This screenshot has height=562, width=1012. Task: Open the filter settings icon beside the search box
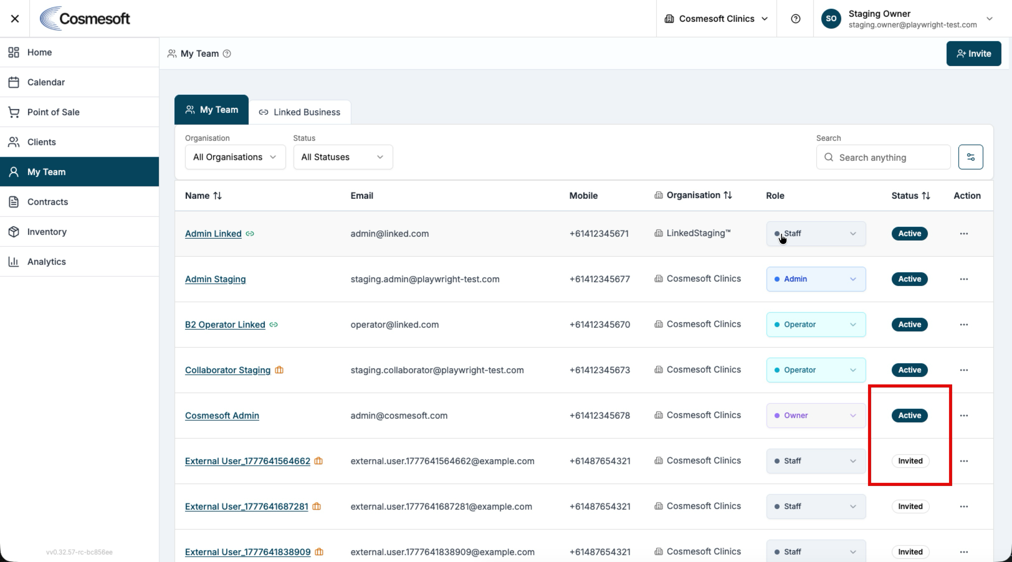(x=970, y=157)
